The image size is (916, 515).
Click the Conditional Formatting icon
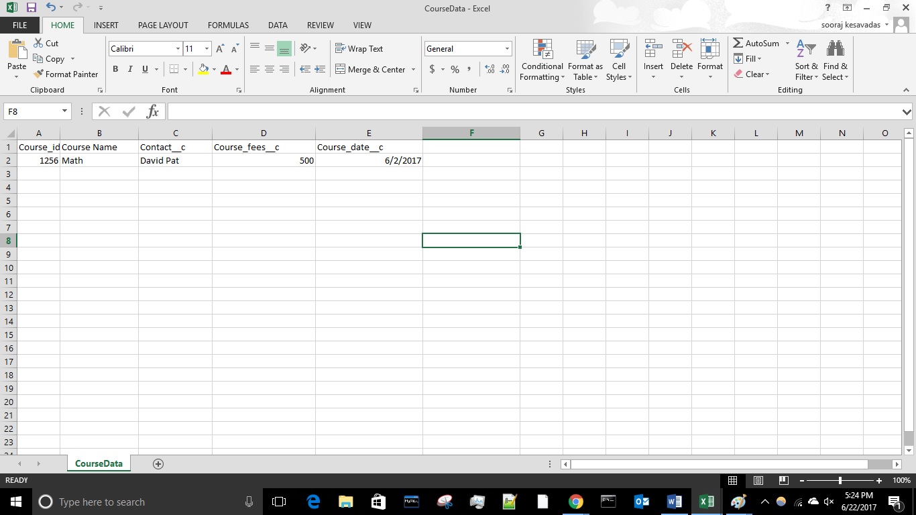pos(542,50)
